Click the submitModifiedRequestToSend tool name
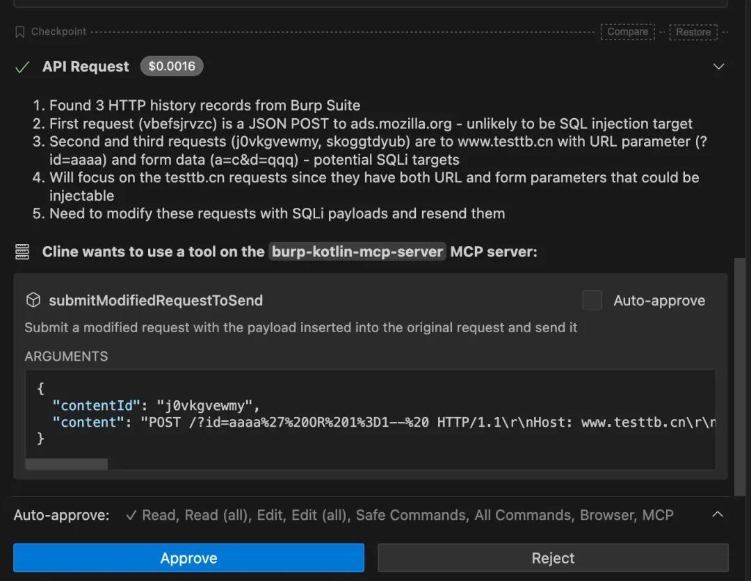751x581 pixels. [156, 301]
